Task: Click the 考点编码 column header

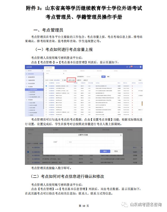Action: click(76, 83)
